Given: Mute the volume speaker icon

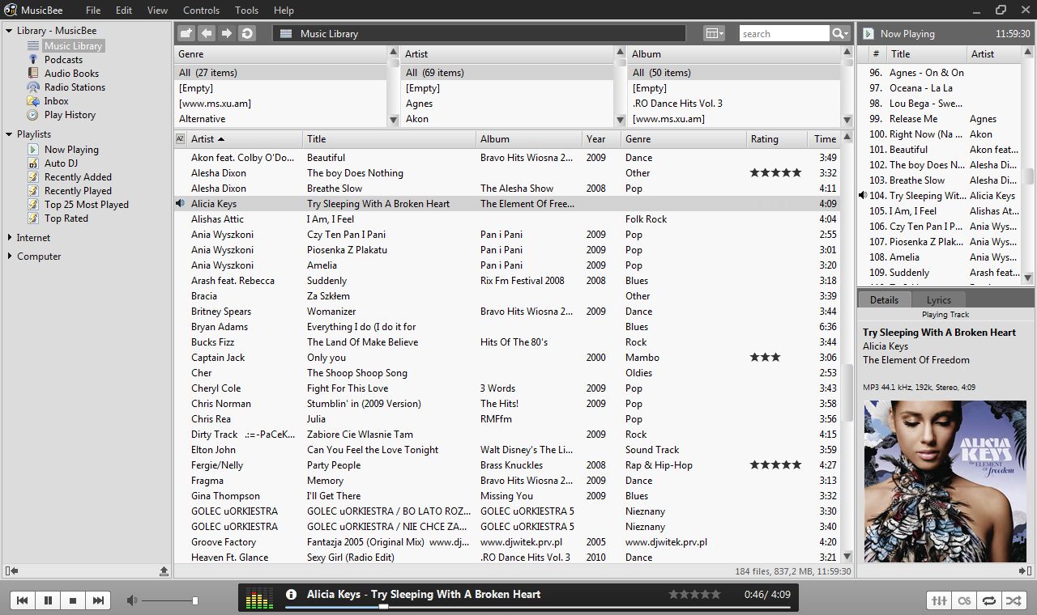Looking at the screenshot, I should [131, 600].
